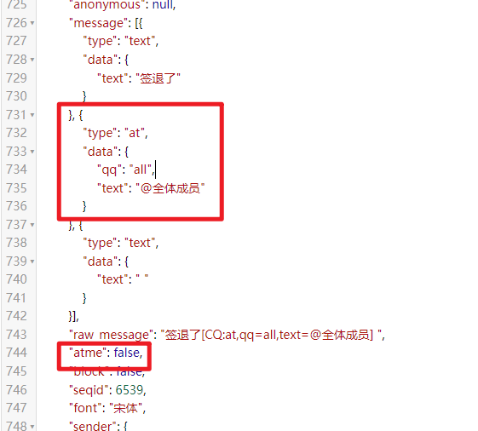Collapse the fold arrow on line 728
Image resolution: width=478 pixels, height=431 pixels.
pos(32,60)
